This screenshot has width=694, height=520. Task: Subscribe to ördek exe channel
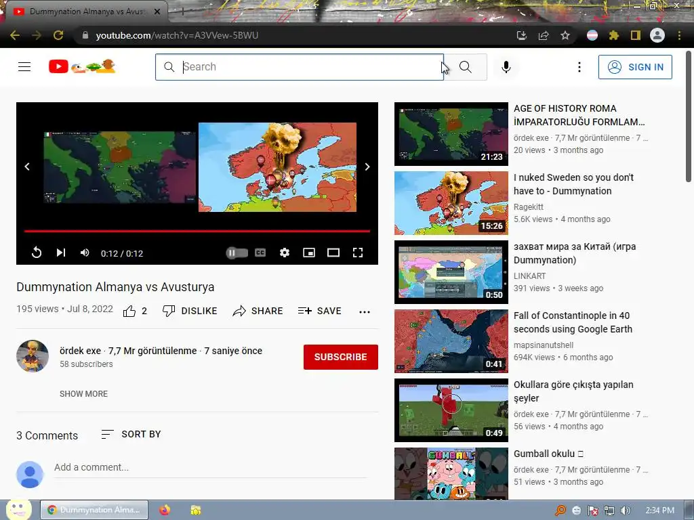tap(340, 357)
